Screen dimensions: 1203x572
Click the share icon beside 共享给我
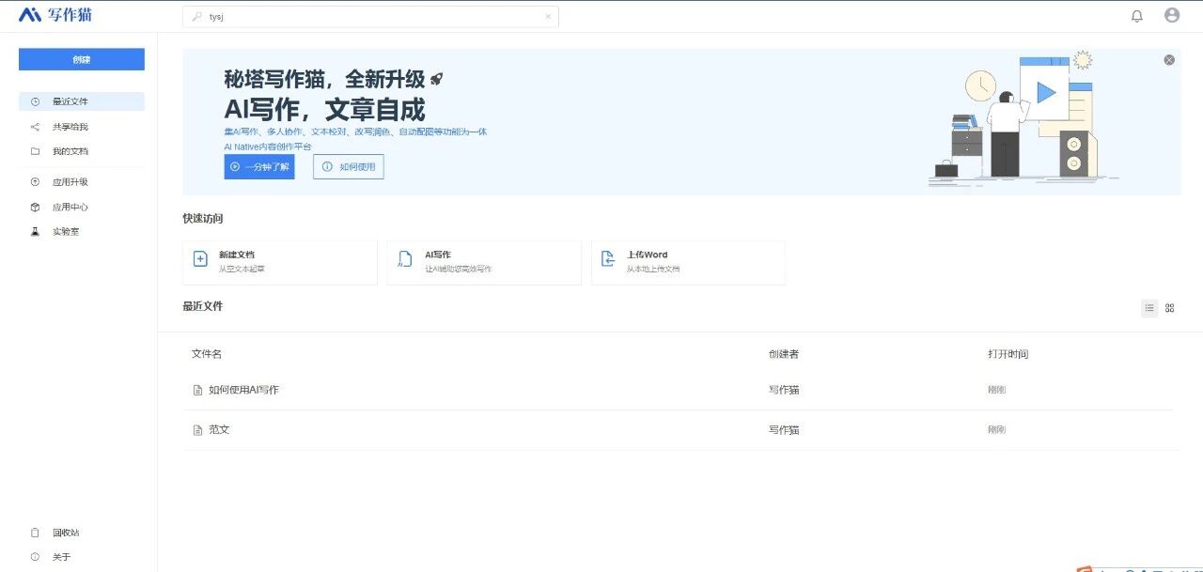pyautogui.click(x=36, y=127)
